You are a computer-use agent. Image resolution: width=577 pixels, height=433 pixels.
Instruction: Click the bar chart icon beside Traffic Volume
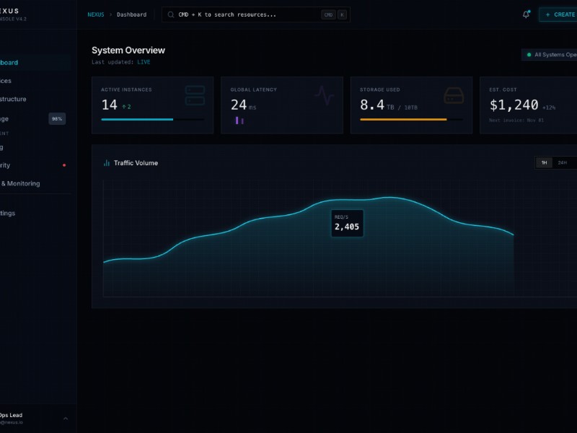[x=107, y=163]
